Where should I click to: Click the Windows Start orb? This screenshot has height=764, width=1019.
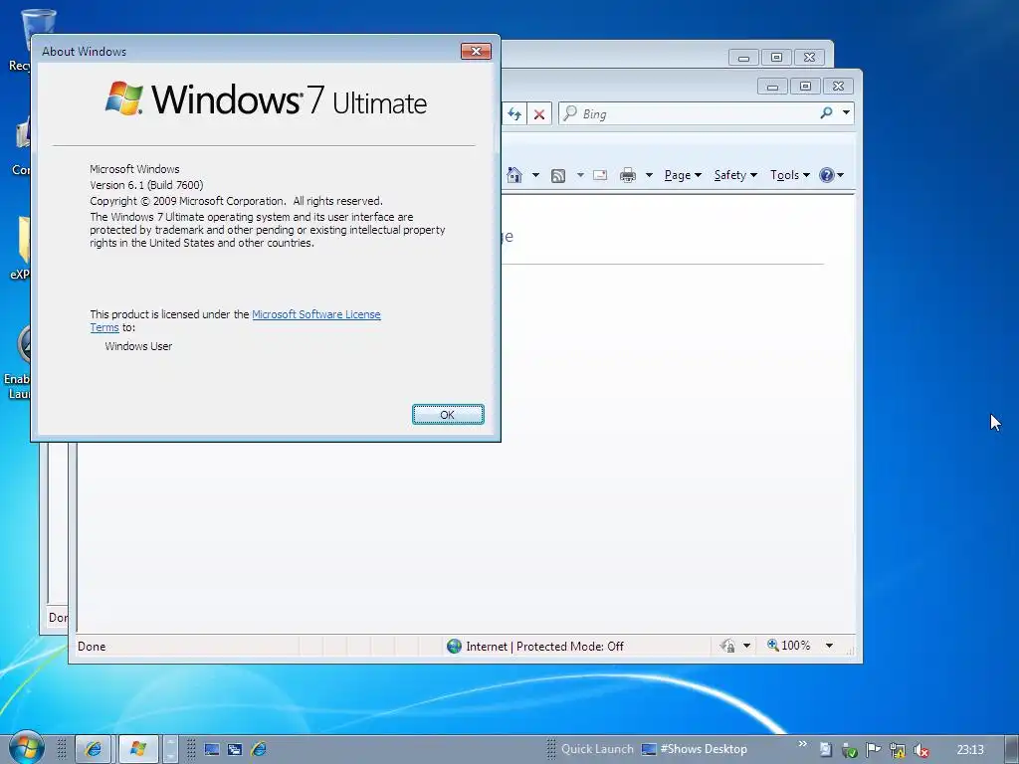point(26,748)
